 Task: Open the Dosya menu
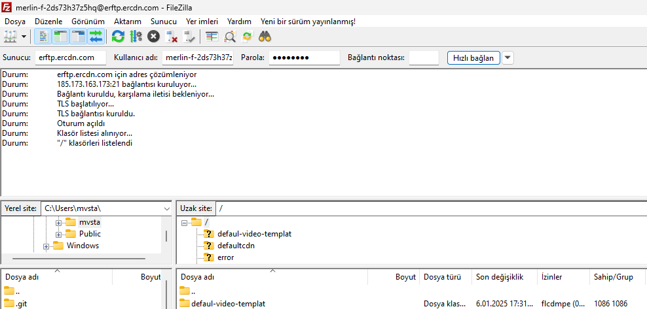tap(15, 22)
